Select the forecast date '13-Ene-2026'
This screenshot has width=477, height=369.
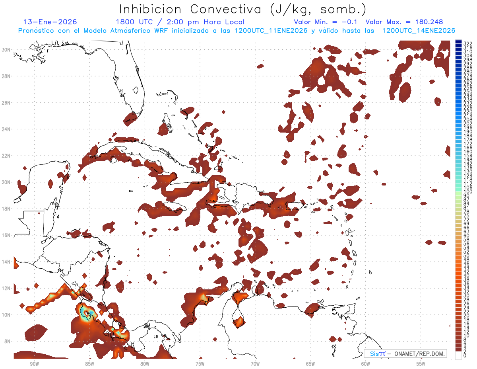tap(50, 22)
